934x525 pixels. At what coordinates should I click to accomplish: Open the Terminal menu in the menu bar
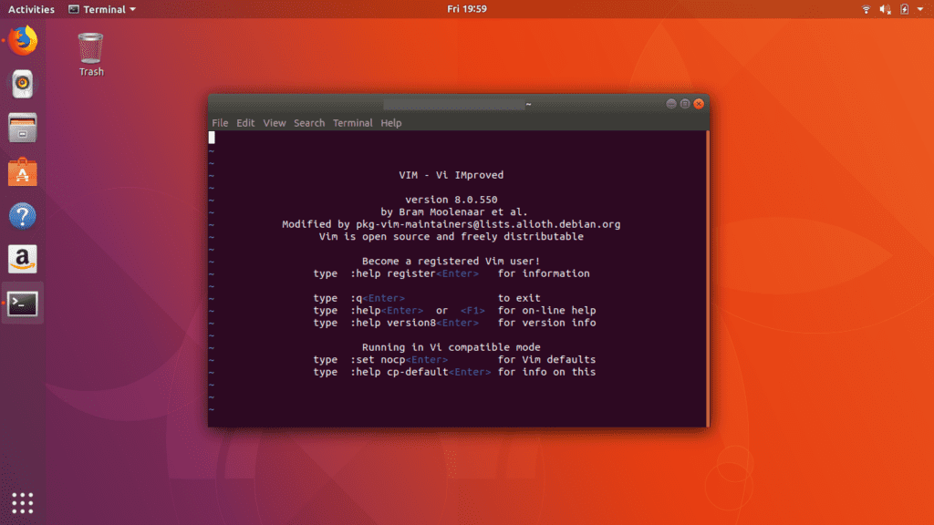(x=352, y=122)
